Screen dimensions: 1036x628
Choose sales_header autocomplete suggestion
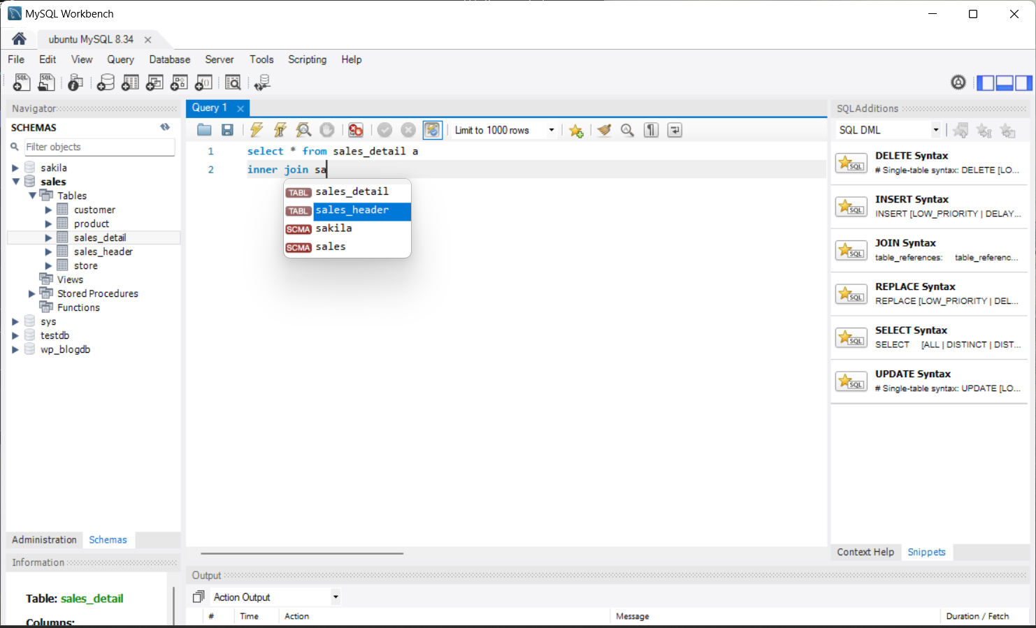pyautogui.click(x=347, y=210)
